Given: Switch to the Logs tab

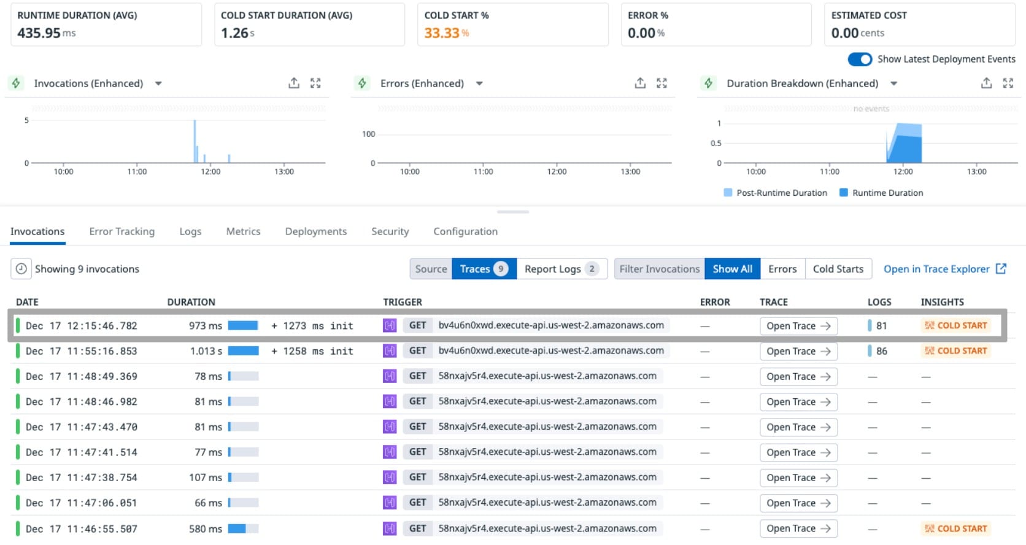Looking at the screenshot, I should coord(190,231).
